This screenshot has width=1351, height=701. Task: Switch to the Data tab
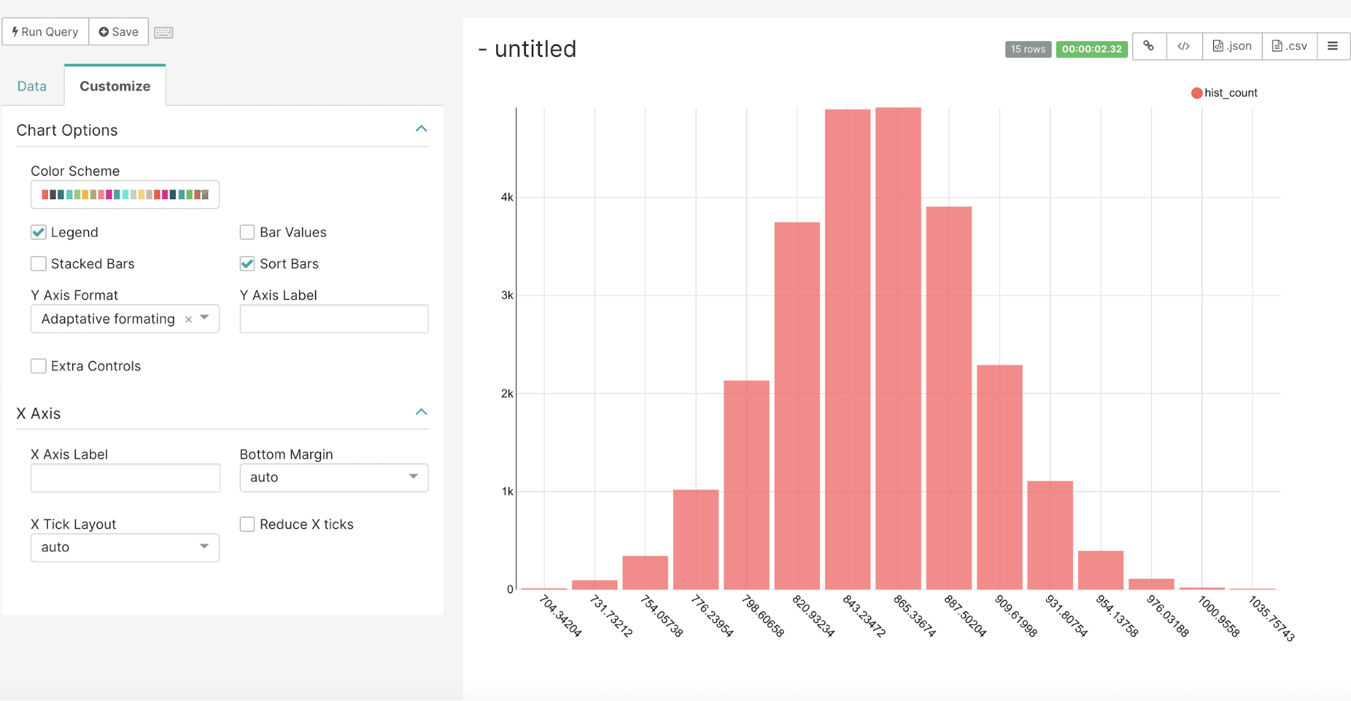pos(32,86)
